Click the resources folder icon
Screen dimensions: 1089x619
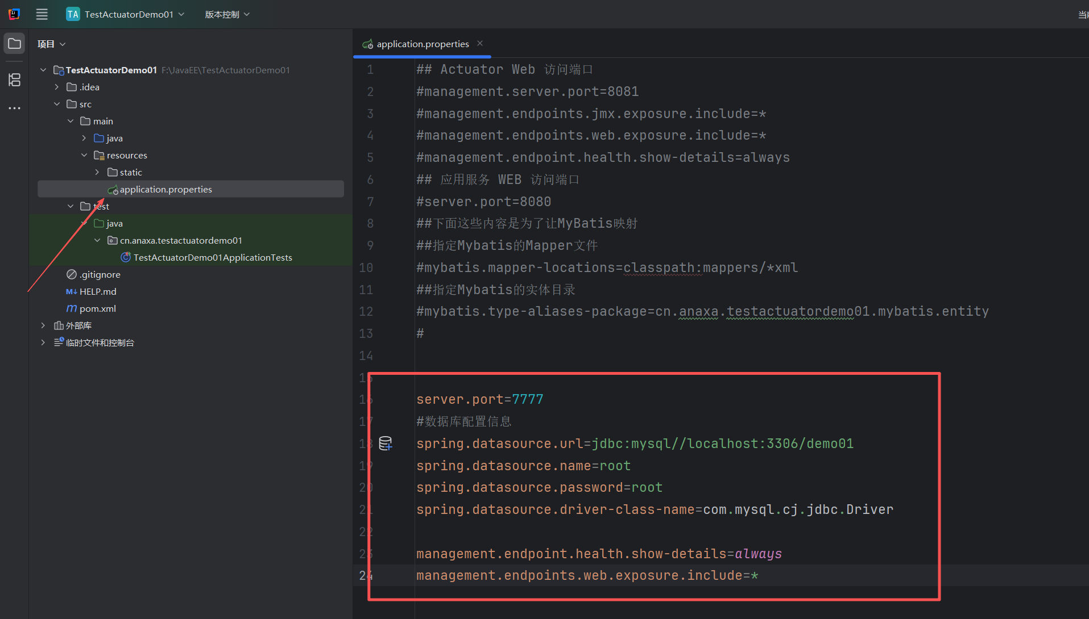(99, 155)
